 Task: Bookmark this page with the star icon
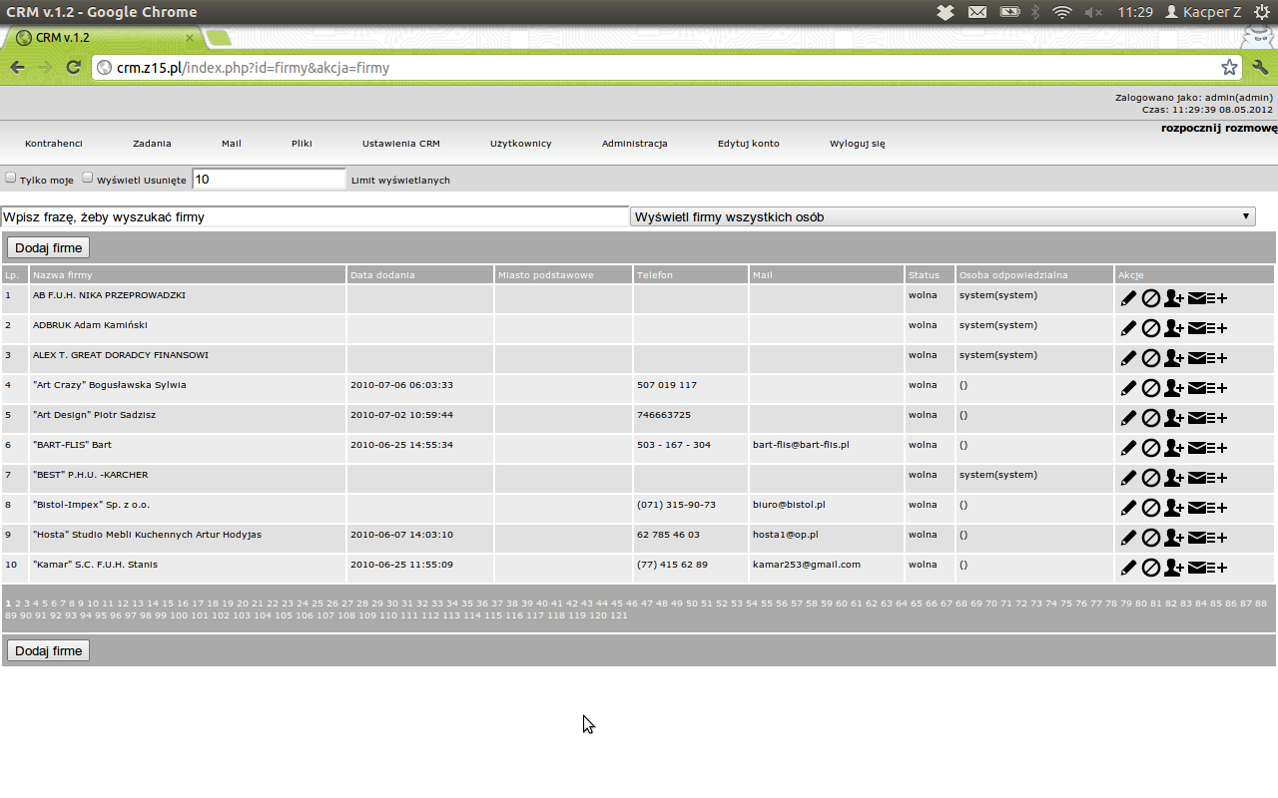pos(1229,68)
